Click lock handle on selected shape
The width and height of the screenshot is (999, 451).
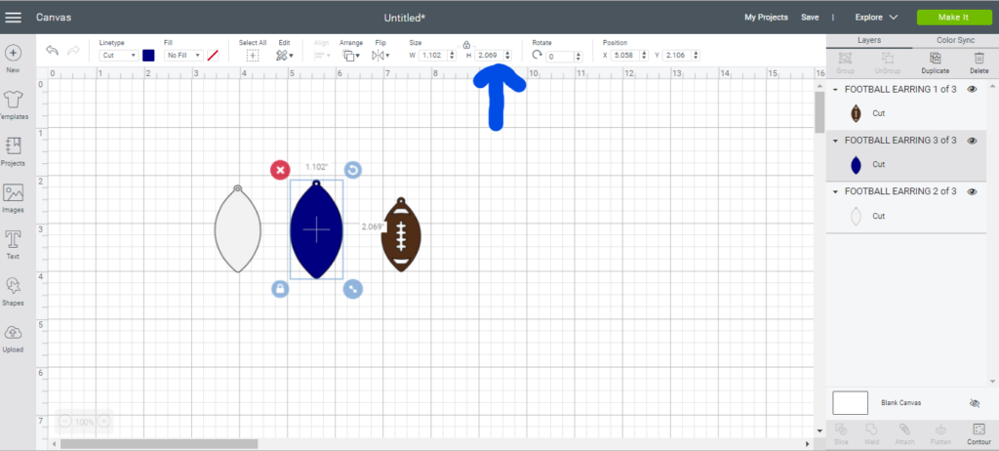(280, 289)
